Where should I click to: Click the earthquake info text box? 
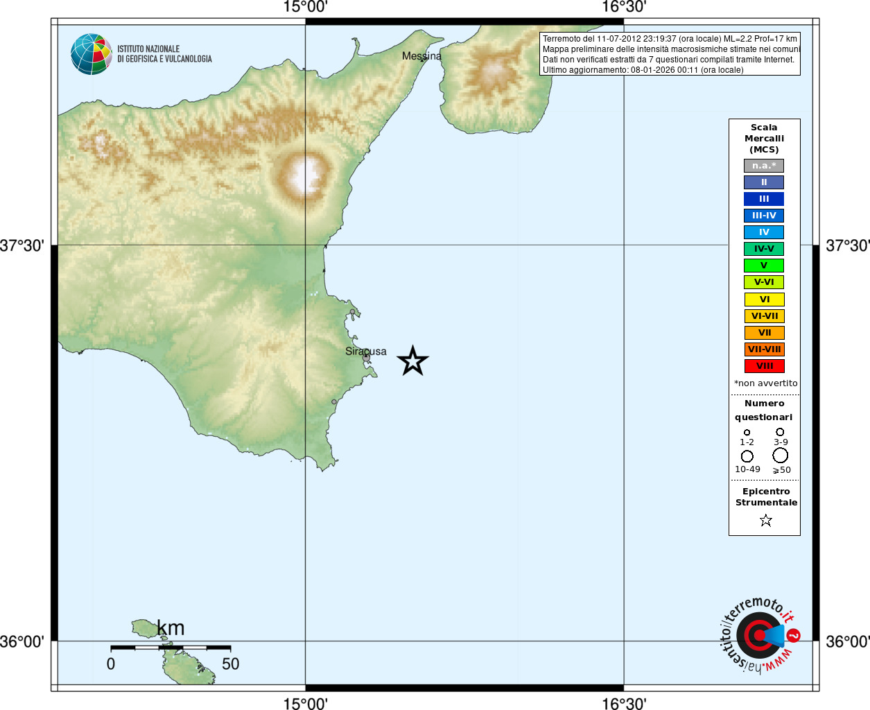point(670,54)
